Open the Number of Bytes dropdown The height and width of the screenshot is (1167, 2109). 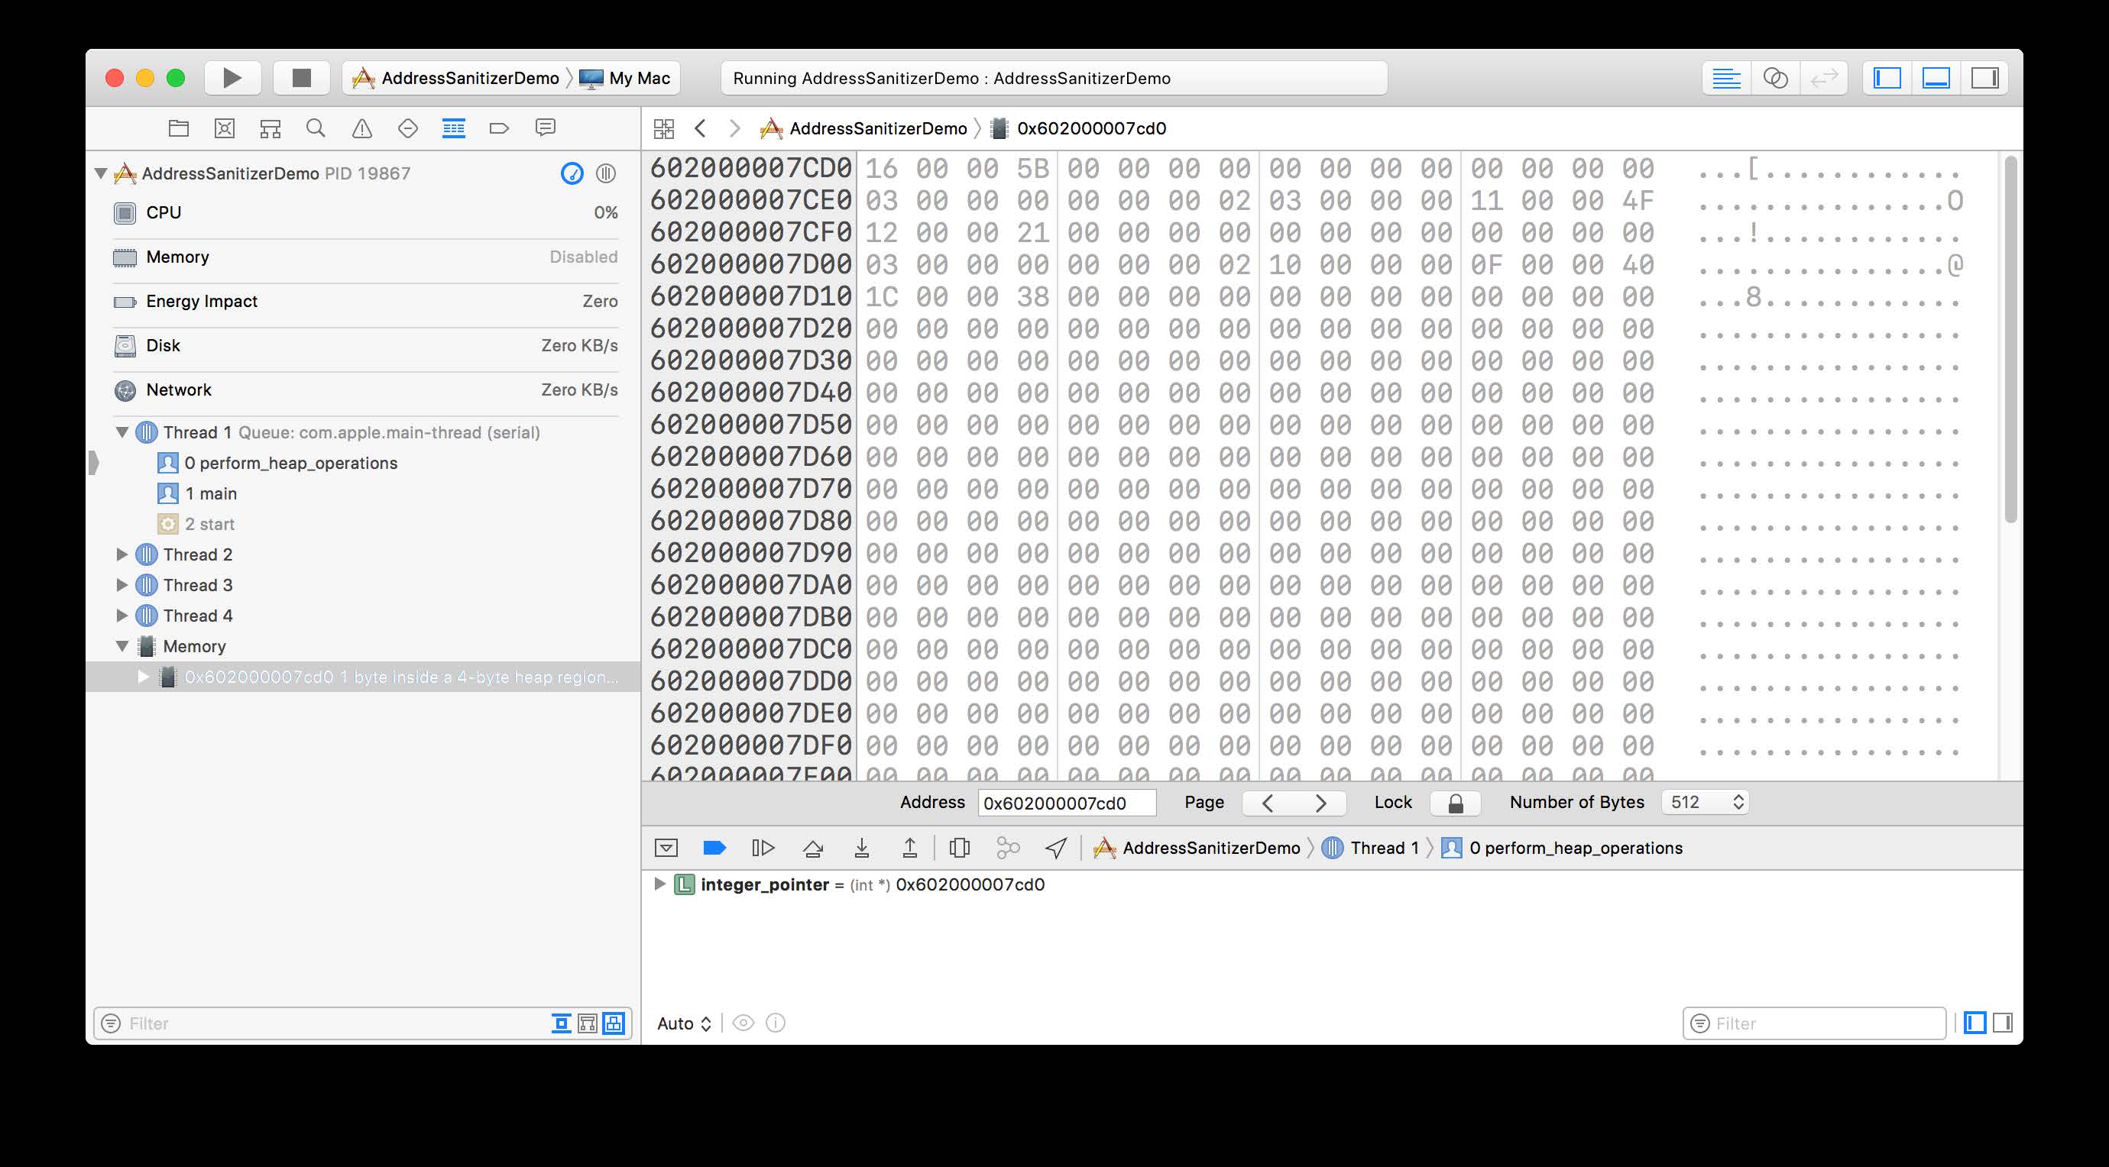(1706, 802)
